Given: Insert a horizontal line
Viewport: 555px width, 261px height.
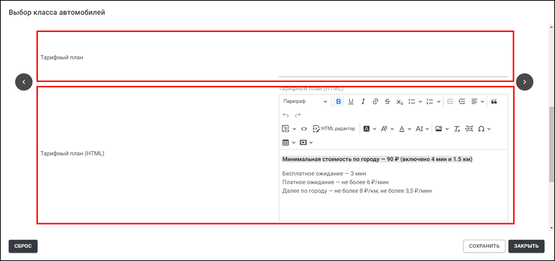Looking at the screenshot, I should click(x=469, y=129).
